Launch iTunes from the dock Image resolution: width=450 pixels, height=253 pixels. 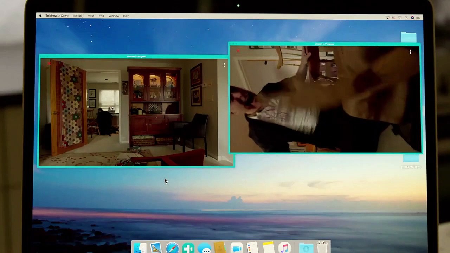click(x=284, y=248)
